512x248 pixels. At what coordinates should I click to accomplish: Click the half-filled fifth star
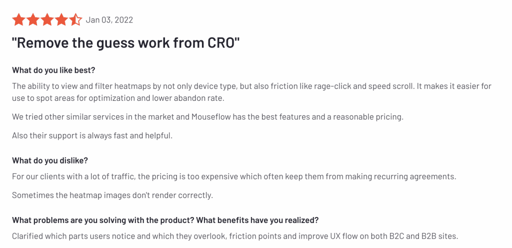pyautogui.click(x=75, y=20)
